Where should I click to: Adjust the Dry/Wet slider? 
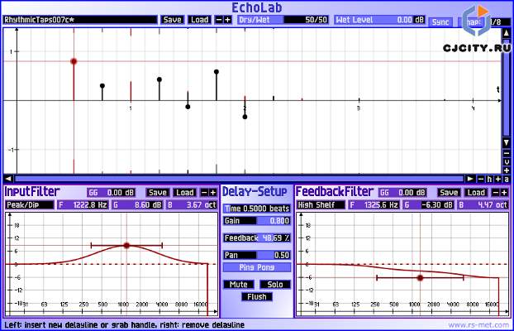283,20
